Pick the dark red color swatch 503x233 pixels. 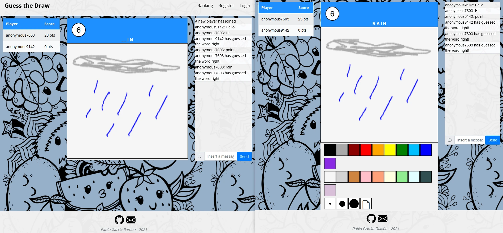pos(354,150)
